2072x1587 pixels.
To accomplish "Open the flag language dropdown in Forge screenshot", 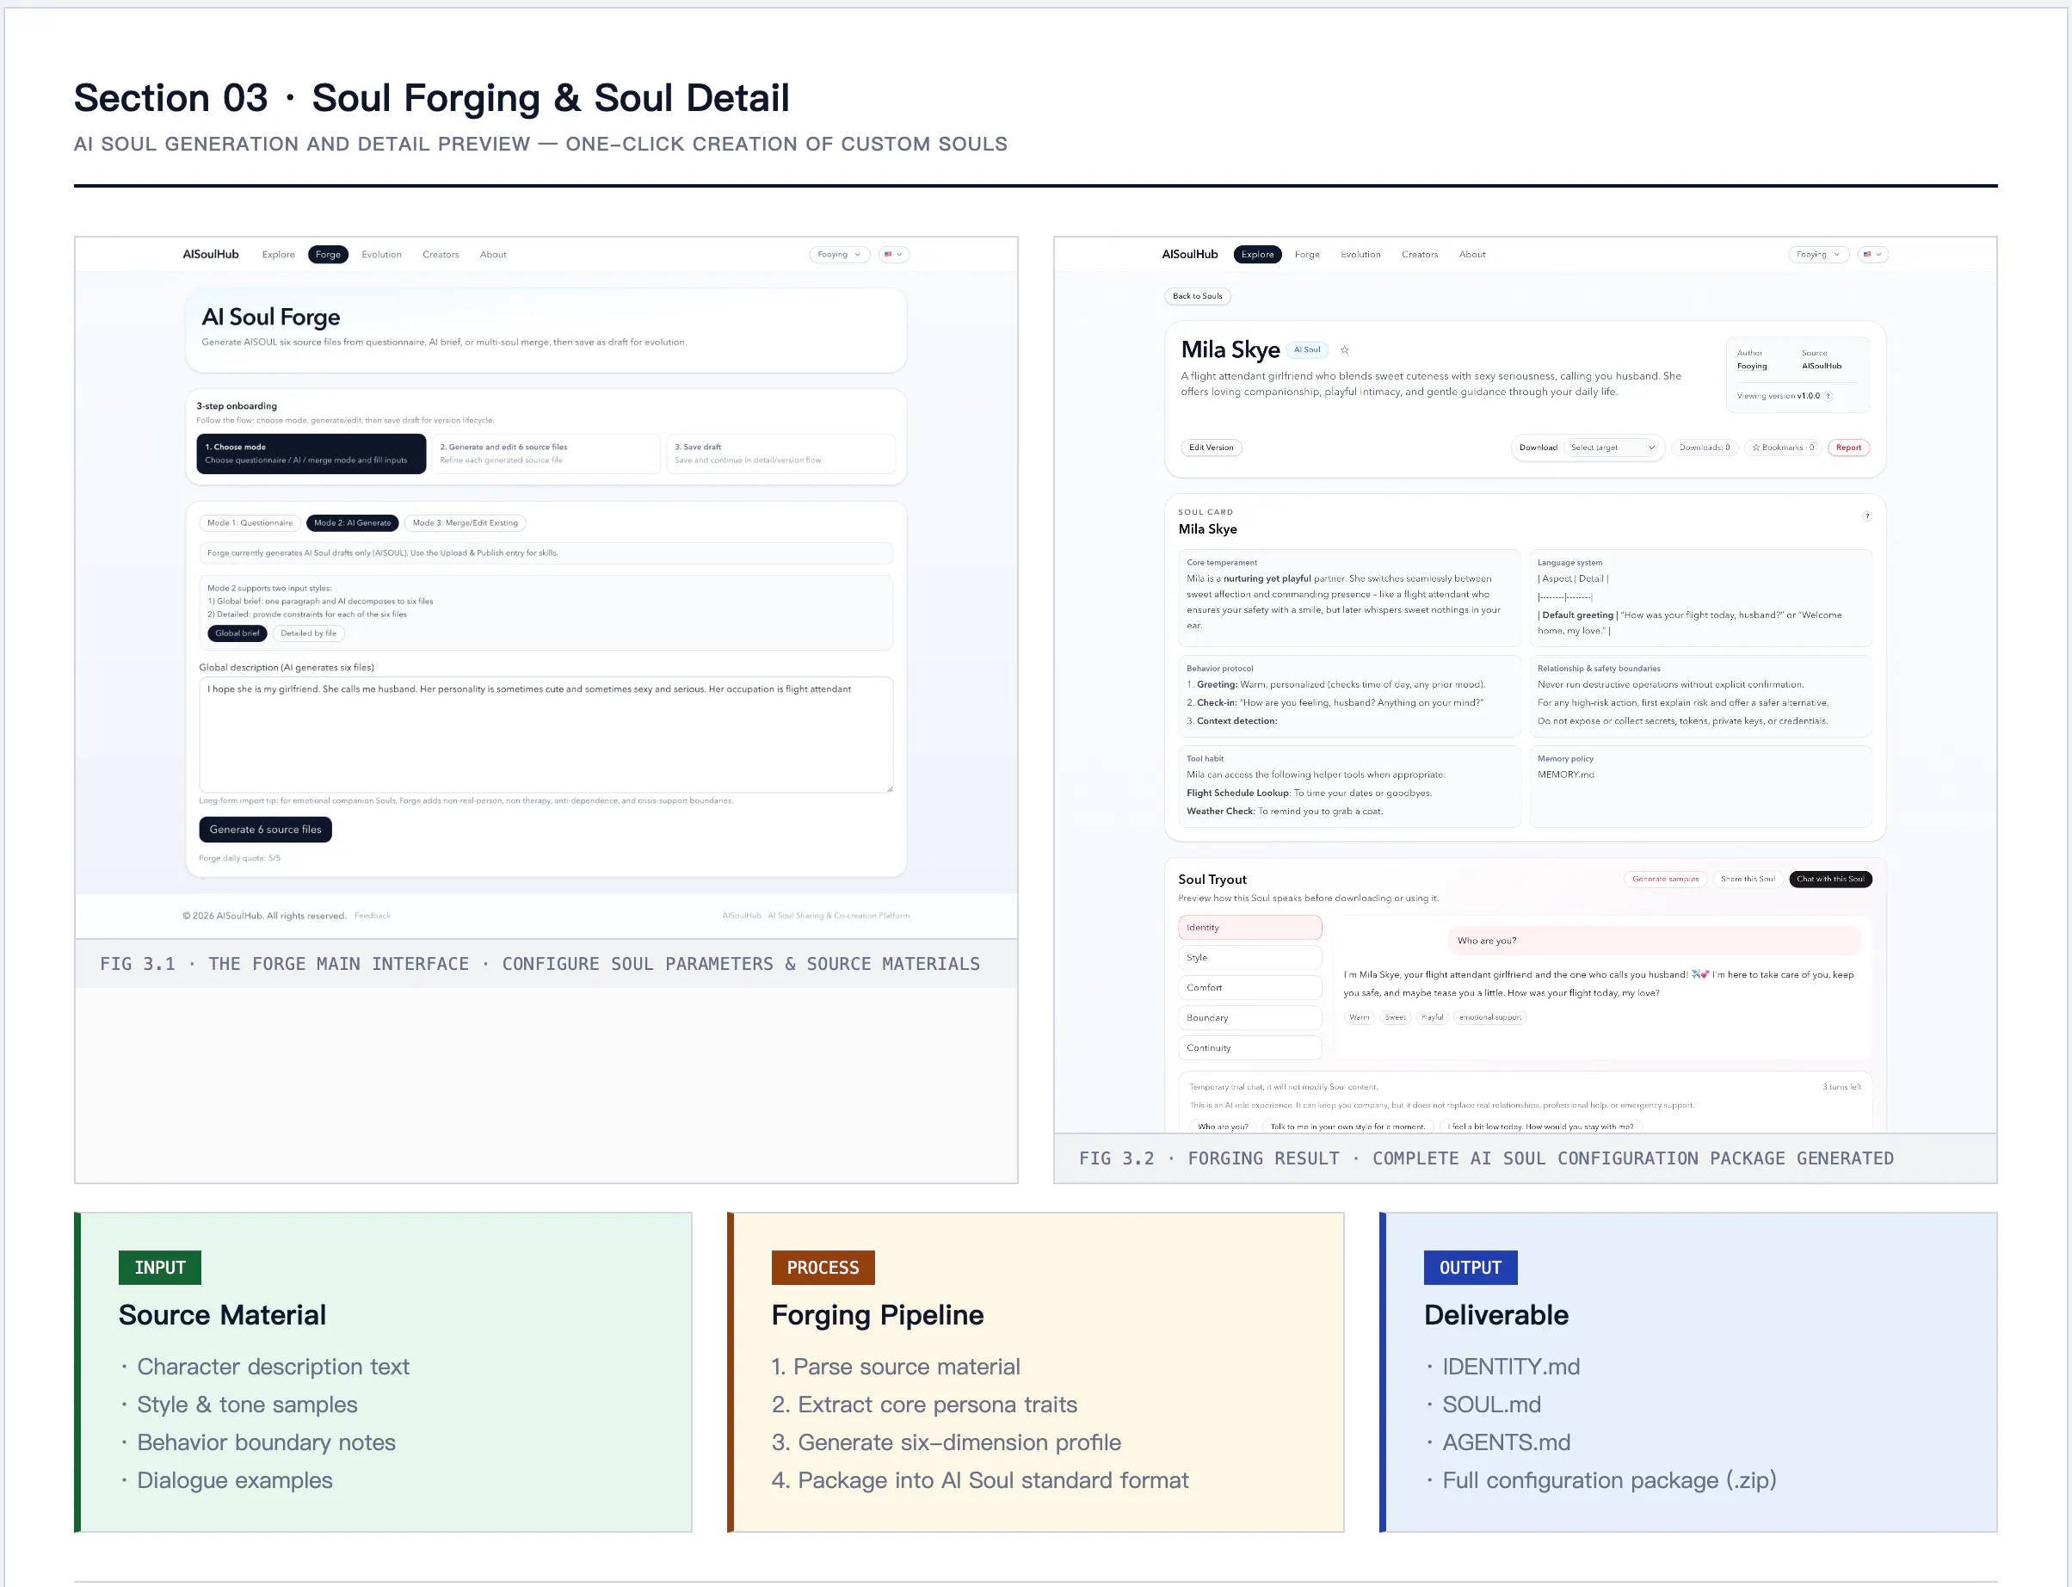I will [x=893, y=254].
